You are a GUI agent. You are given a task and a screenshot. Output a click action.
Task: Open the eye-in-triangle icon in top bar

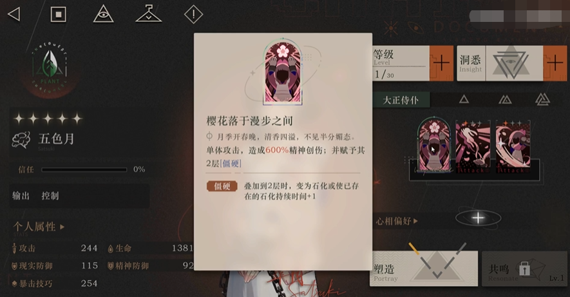pos(103,14)
